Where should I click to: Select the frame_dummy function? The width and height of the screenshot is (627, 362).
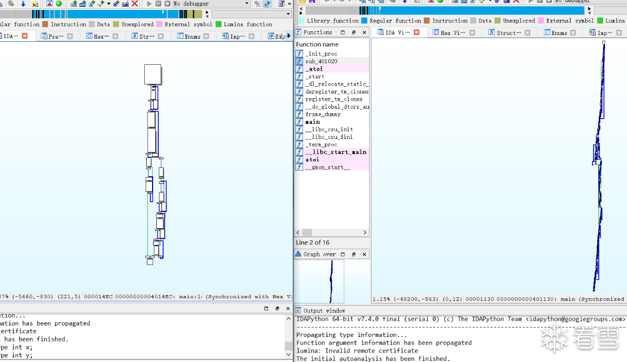(x=332, y=114)
